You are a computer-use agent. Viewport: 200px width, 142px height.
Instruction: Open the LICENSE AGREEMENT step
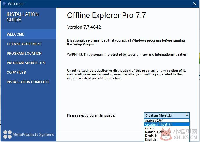(x=24, y=44)
